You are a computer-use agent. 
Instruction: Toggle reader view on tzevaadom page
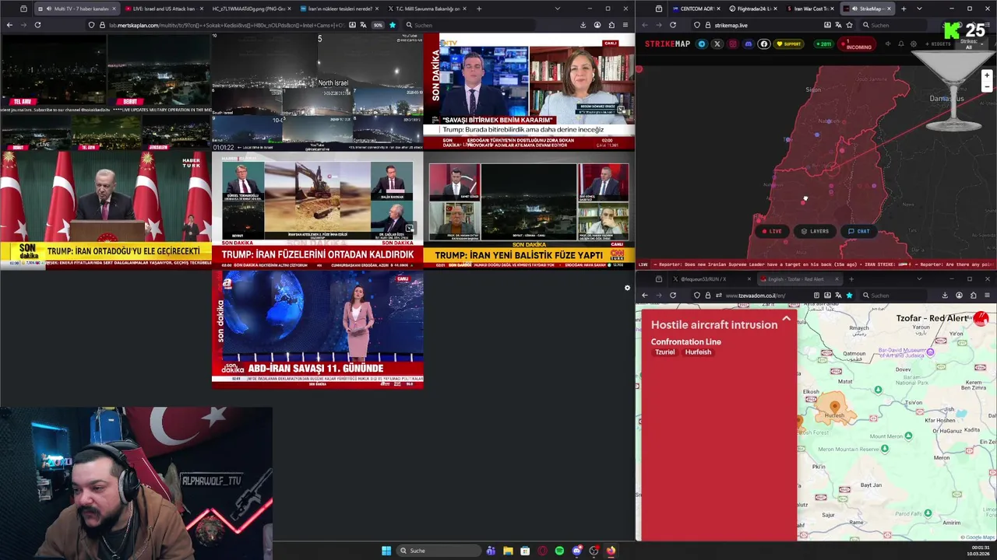click(816, 295)
